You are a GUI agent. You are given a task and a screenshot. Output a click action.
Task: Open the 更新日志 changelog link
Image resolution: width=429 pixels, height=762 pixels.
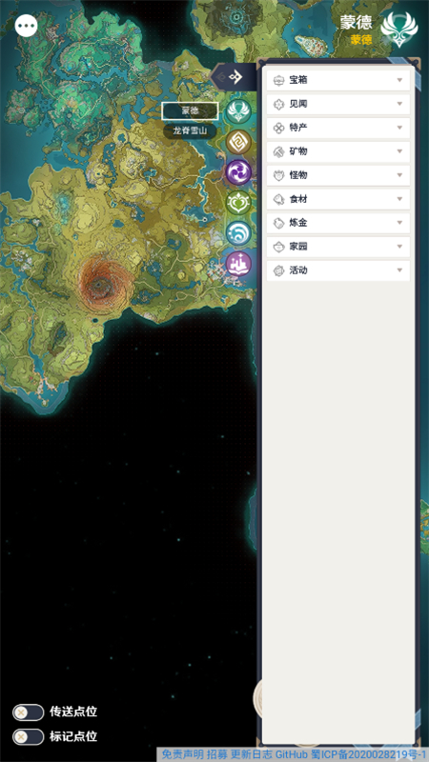click(252, 754)
